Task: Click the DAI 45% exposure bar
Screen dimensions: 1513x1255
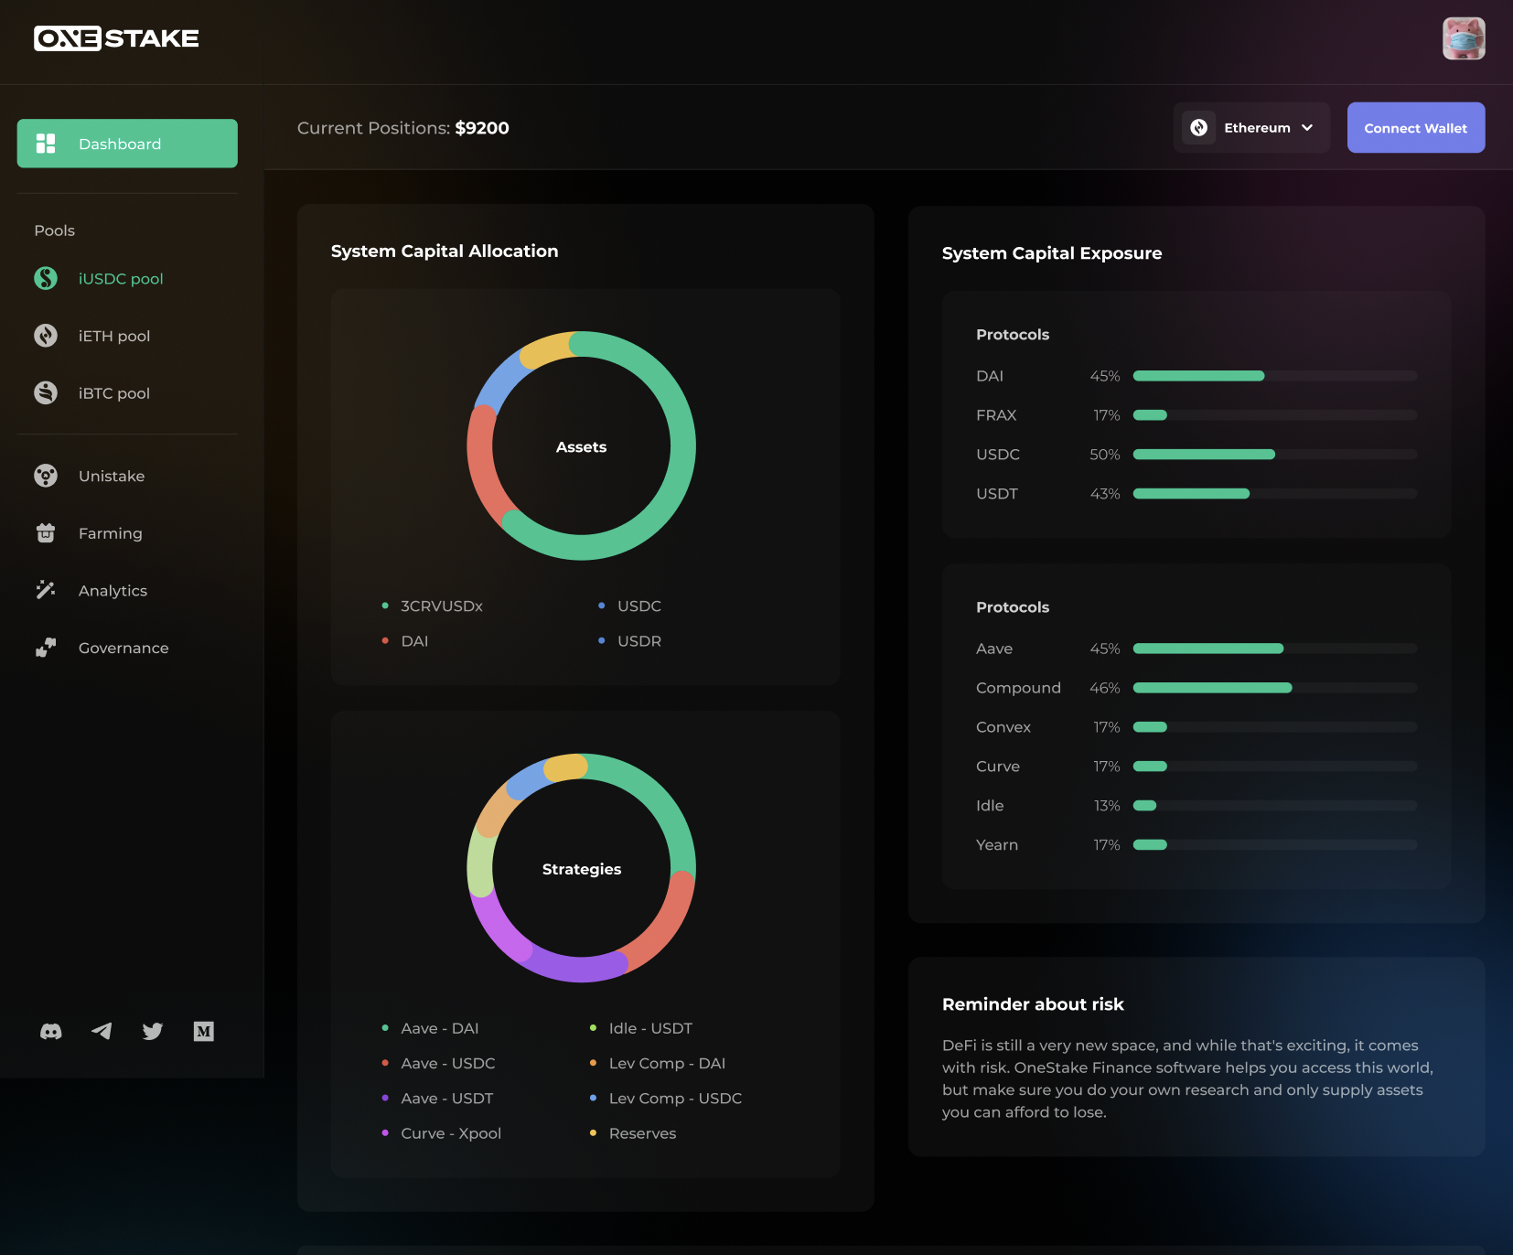Action: 1275,376
